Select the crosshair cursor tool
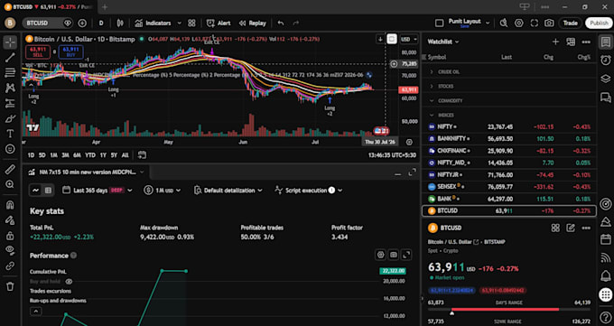The height and width of the screenshot is (326, 614). click(x=10, y=42)
